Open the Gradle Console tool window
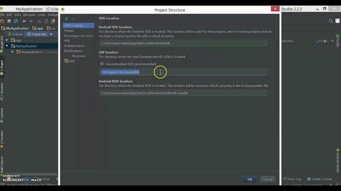 [319, 179]
